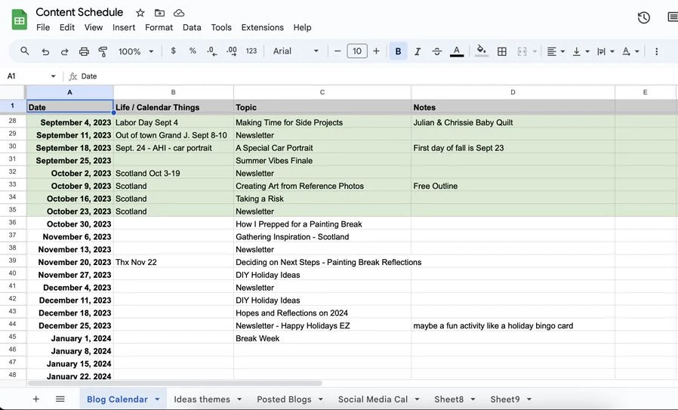Decrease decimal places

coord(212,51)
